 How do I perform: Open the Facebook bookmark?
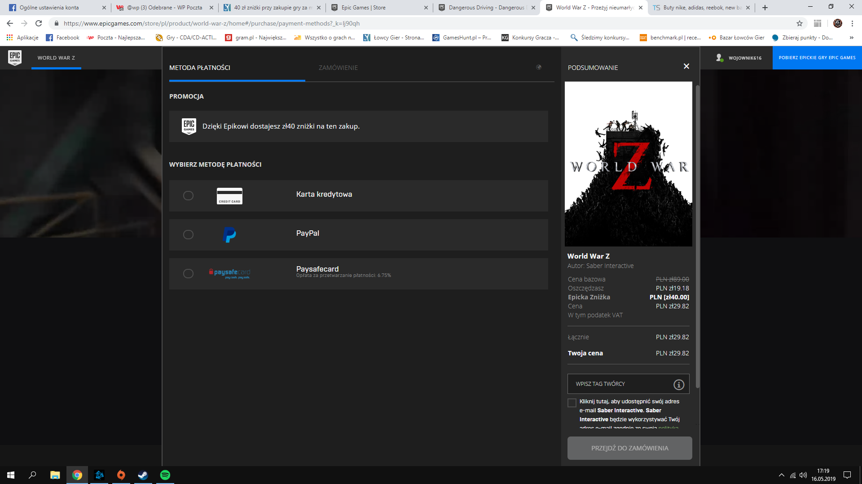pyautogui.click(x=63, y=38)
